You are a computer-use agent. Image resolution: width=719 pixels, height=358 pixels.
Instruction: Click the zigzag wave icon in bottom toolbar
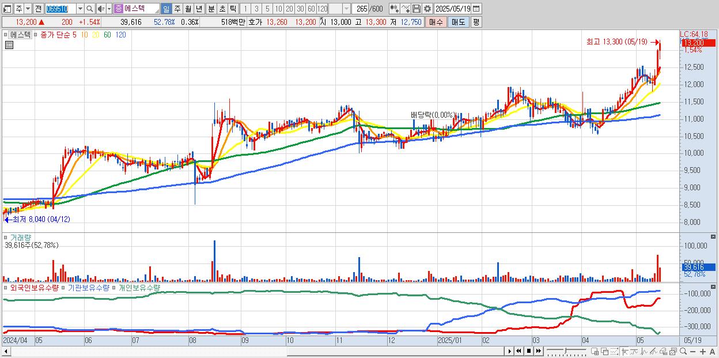click(x=644, y=351)
